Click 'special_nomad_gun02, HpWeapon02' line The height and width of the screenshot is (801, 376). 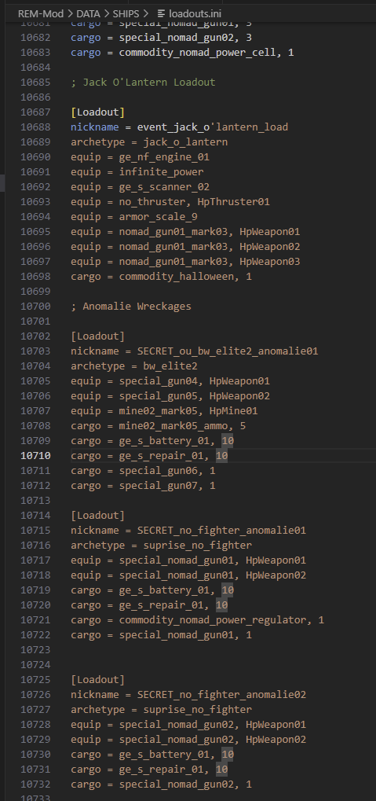188,740
